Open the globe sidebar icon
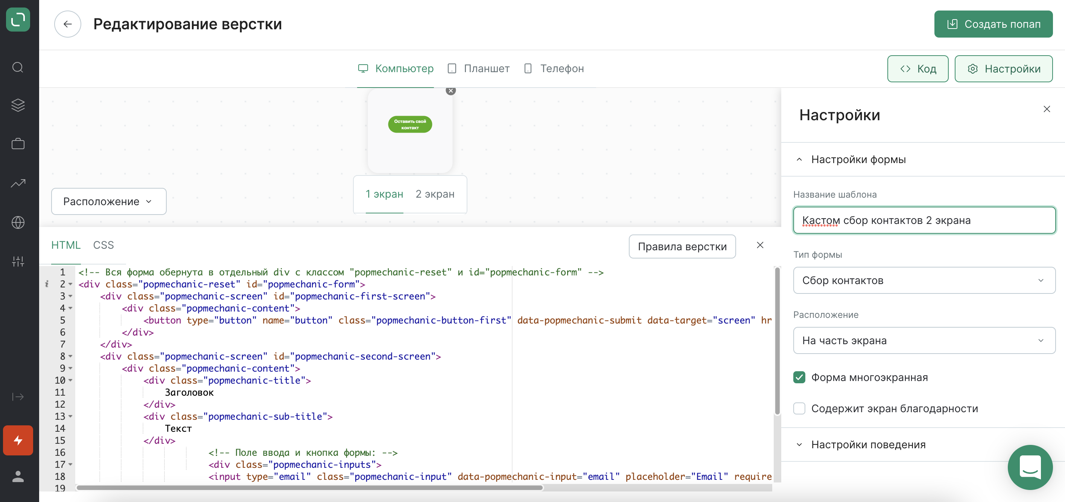The image size is (1065, 502). click(18, 222)
